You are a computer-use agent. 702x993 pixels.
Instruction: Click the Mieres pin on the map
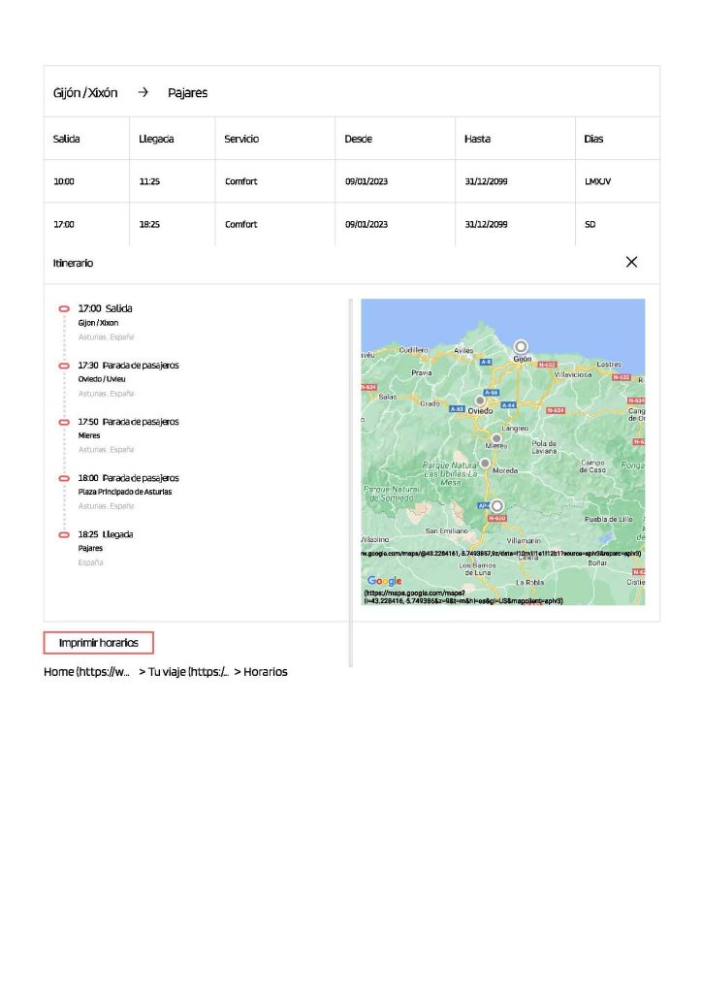tap(496, 438)
